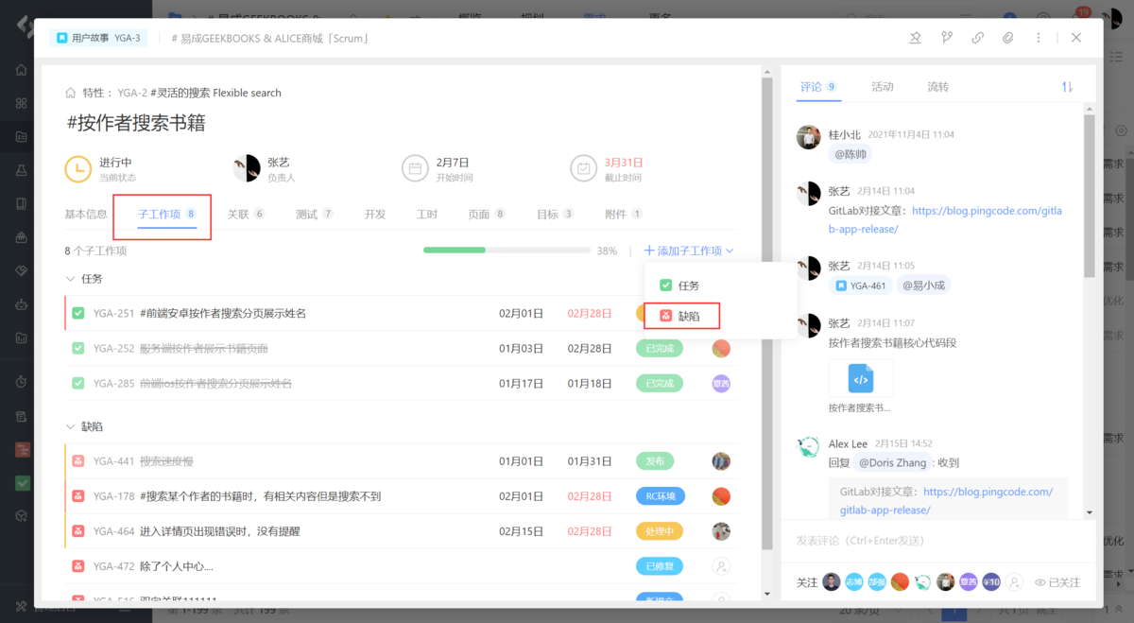Open the workflow branch icon next to pin

coord(946,38)
